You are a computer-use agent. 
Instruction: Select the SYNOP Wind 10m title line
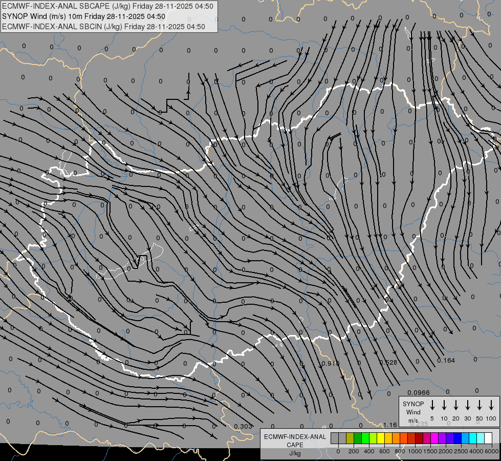click(84, 16)
